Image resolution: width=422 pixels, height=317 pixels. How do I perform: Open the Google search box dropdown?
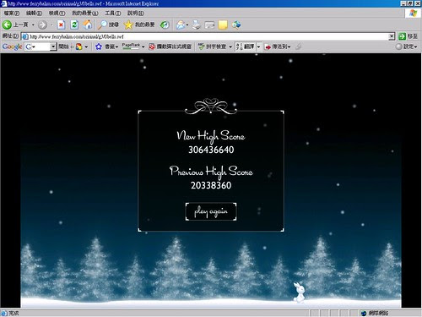[53, 46]
